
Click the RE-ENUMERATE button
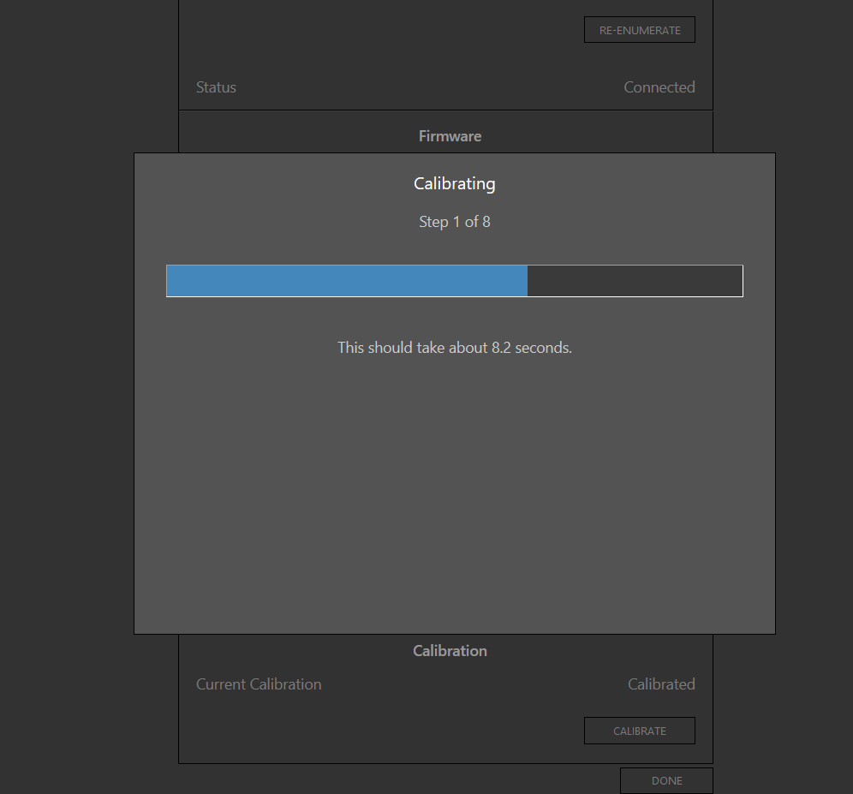[x=639, y=30]
